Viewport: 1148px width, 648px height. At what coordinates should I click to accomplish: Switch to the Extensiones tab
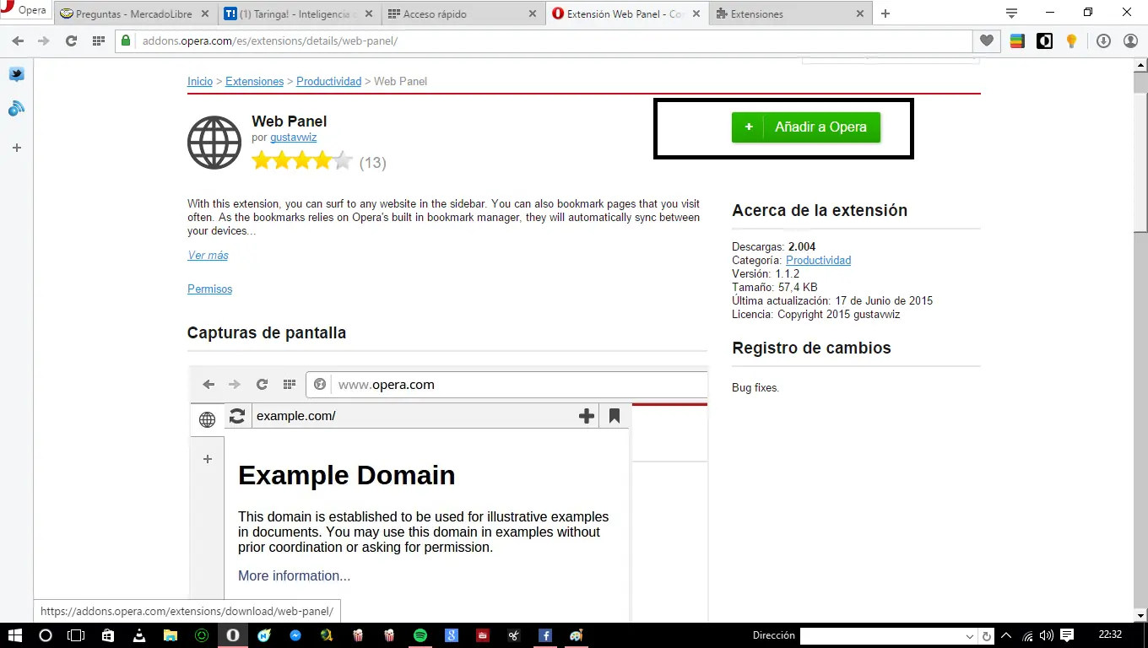[789, 14]
